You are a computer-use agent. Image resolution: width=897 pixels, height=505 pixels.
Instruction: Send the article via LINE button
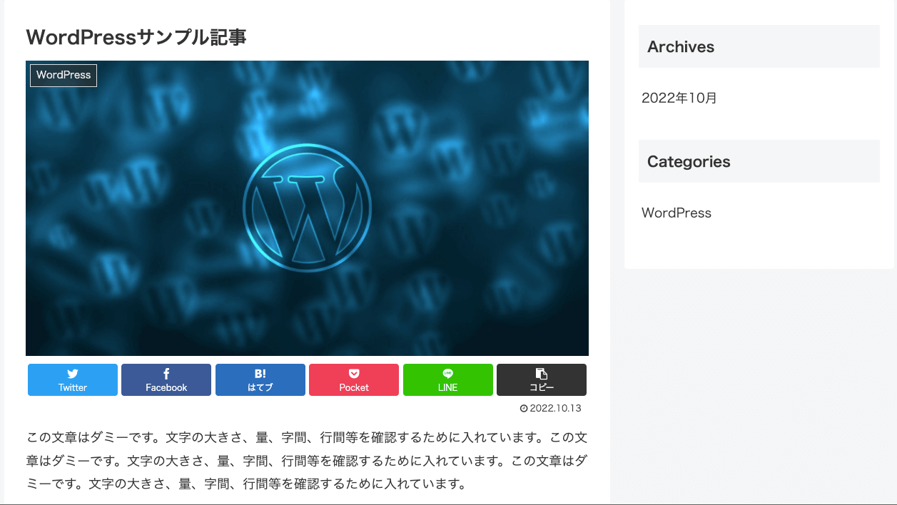pos(448,379)
